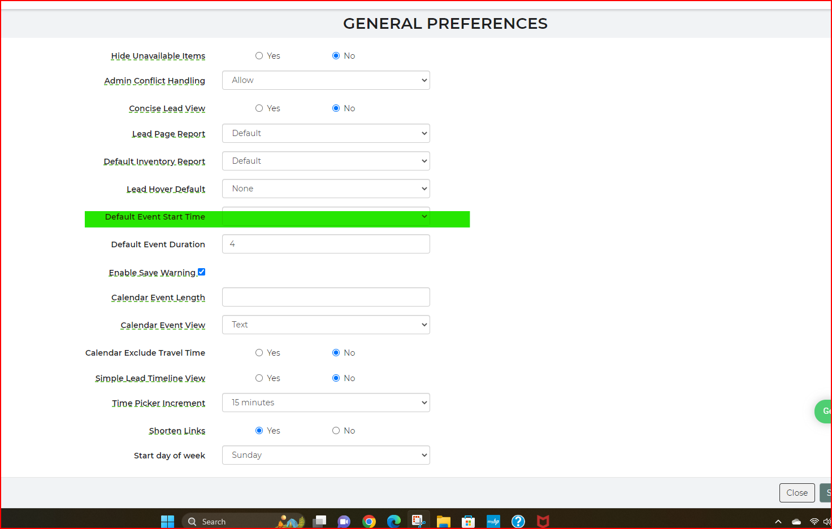Screen dimensions: 832x529
Task: Open Google Chrome from the taskbar
Action: (x=369, y=521)
